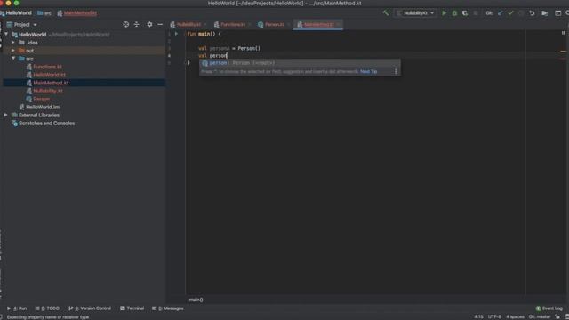
Task: Open the Run tool window tab
Action: pyautogui.click(x=17, y=308)
